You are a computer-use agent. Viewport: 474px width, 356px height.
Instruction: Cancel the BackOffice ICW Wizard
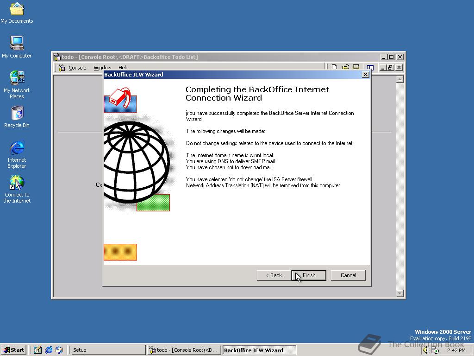point(348,275)
